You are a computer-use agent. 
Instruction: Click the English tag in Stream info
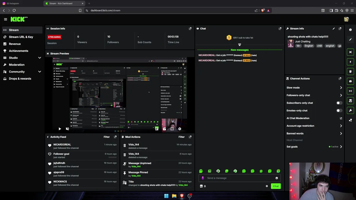click(x=309, y=46)
